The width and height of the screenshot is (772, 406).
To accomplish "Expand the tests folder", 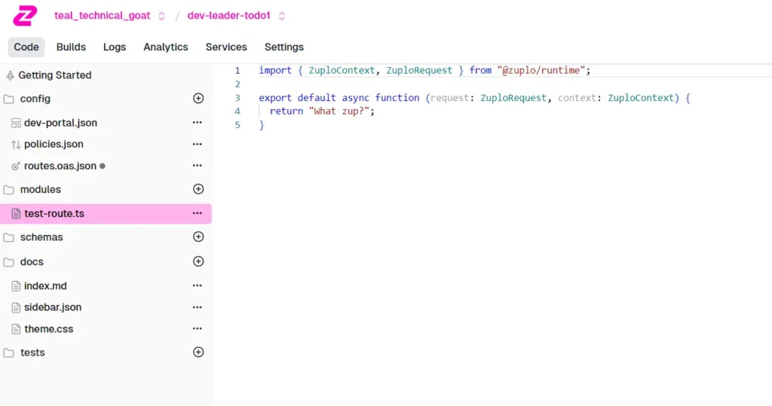I will [x=32, y=353].
